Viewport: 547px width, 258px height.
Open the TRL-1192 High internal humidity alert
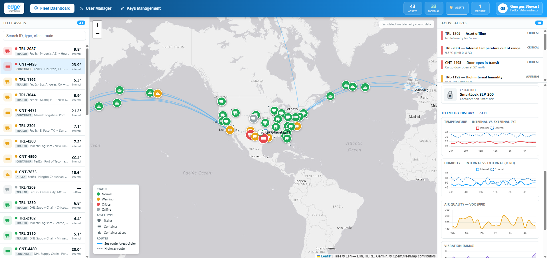490,78
